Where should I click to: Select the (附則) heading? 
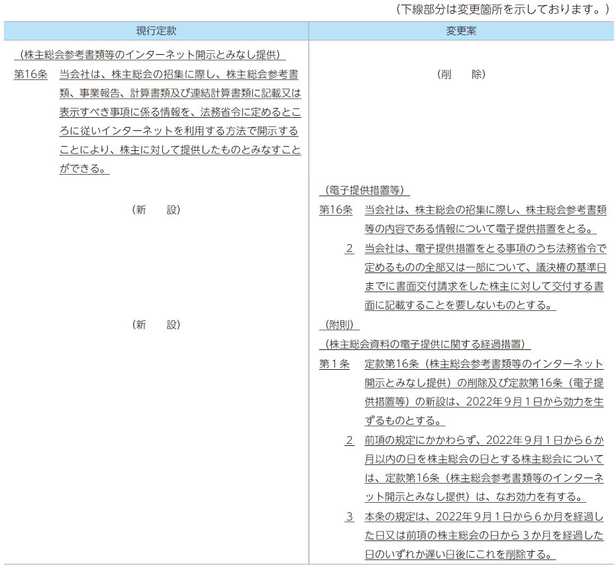(x=339, y=325)
